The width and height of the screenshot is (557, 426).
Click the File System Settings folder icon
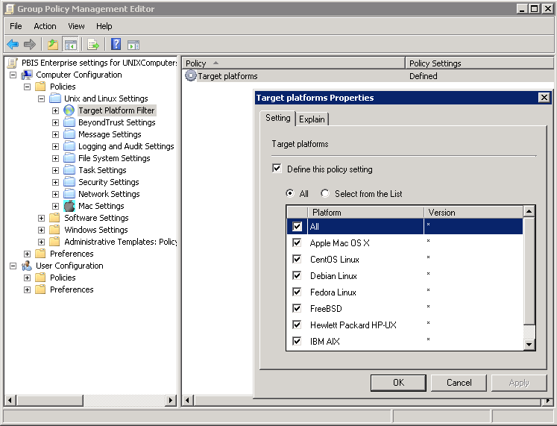pos(69,158)
